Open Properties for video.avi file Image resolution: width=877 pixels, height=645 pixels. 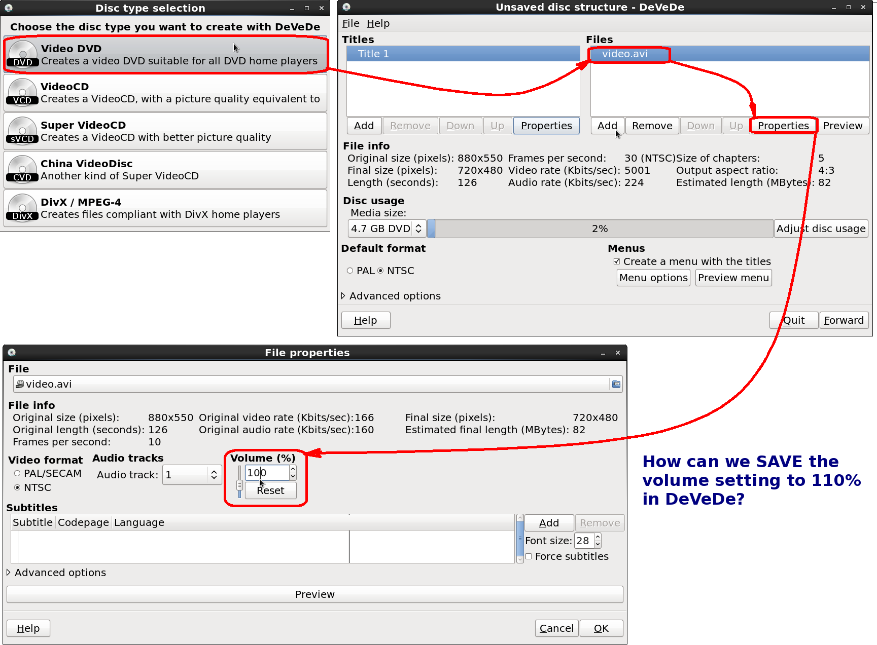tap(783, 126)
